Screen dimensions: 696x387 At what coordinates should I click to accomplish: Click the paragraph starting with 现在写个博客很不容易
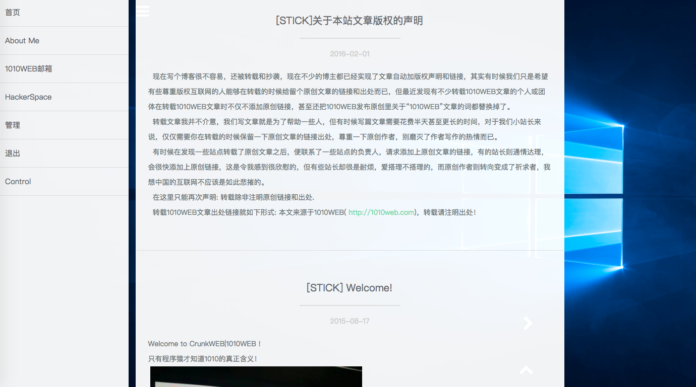[x=349, y=92]
